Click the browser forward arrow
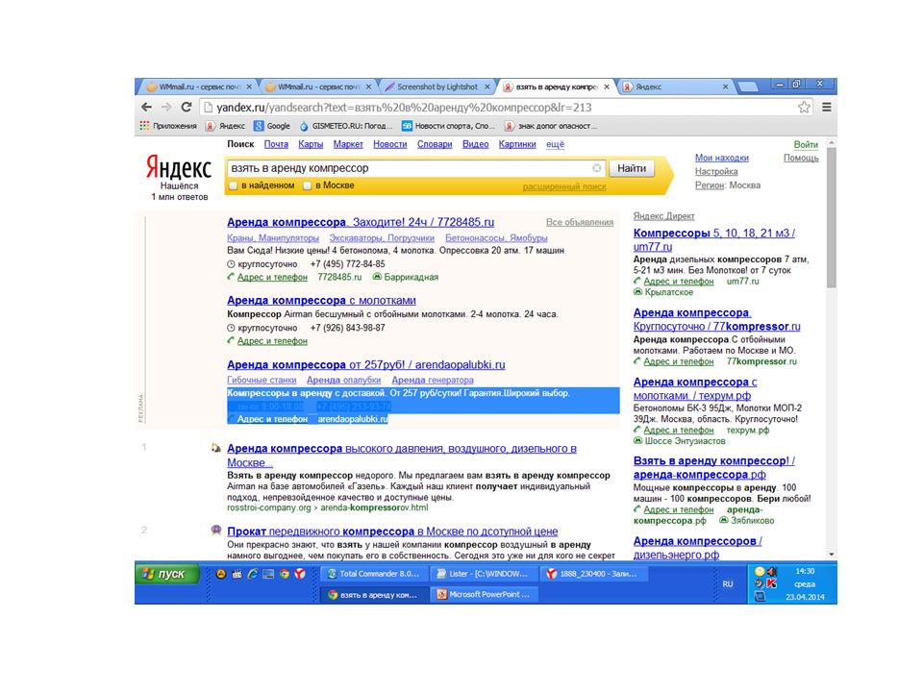 [166, 107]
